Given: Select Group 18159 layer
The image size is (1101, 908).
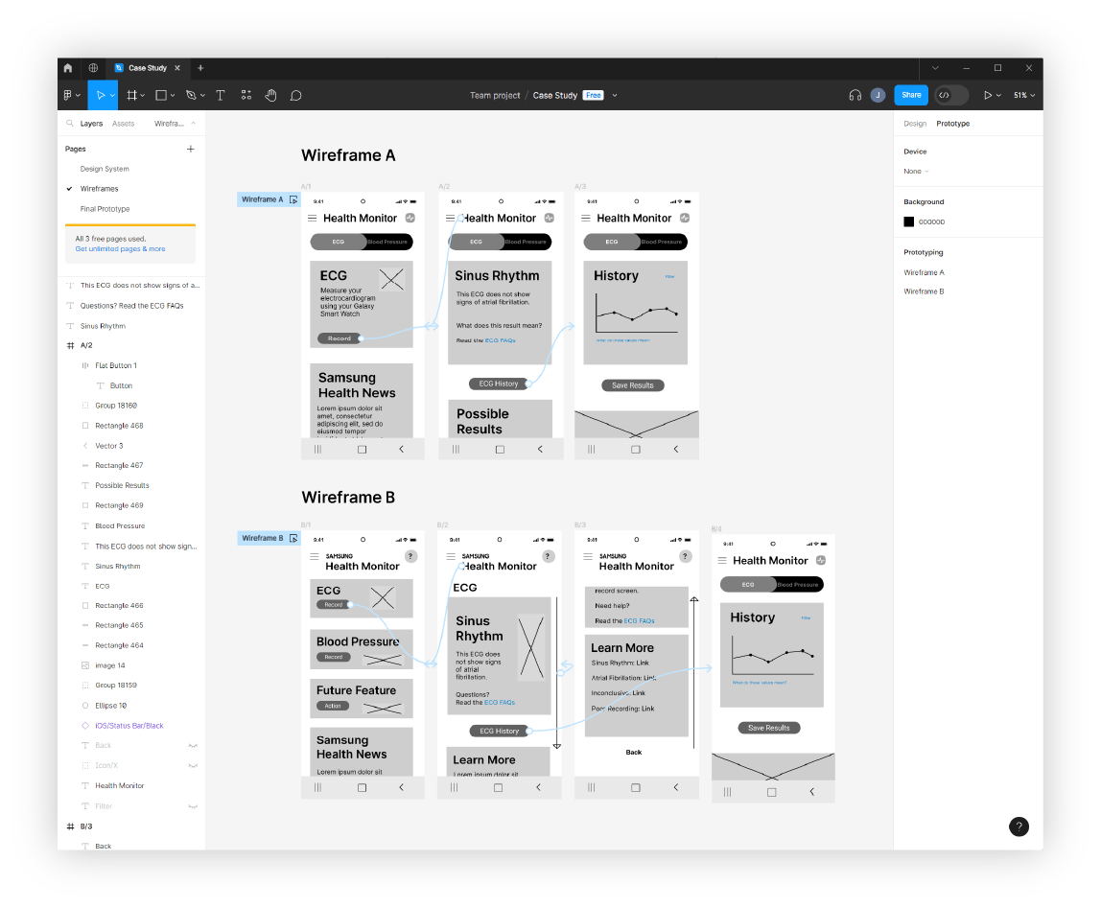Looking at the screenshot, I should coord(116,686).
